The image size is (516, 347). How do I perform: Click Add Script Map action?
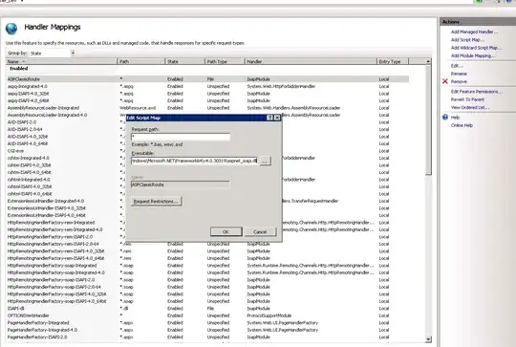click(467, 40)
